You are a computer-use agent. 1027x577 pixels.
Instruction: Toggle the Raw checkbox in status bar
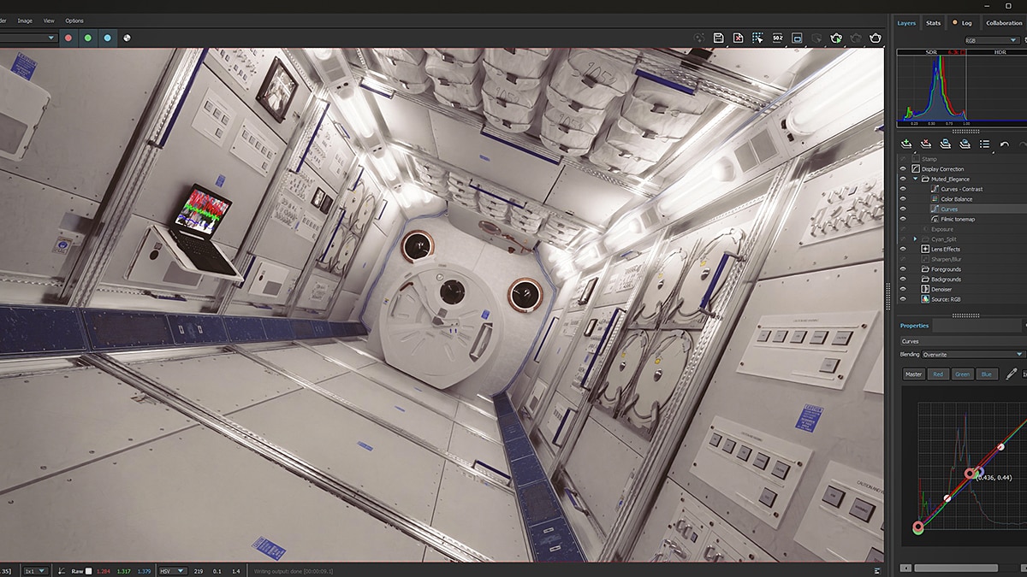point(88,570)
